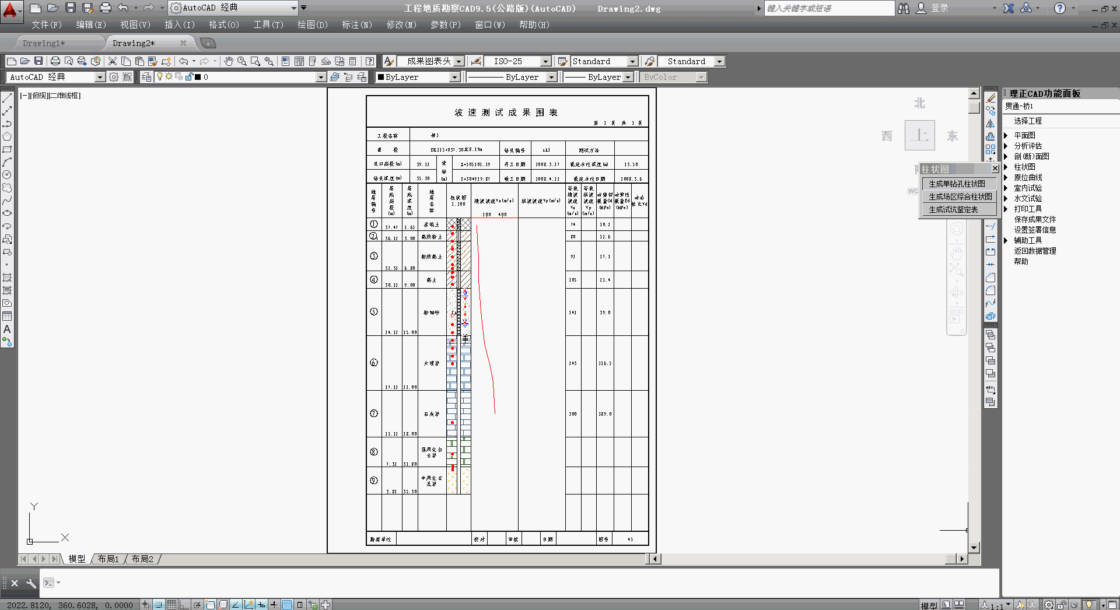Click the Plot print icon

55,61
